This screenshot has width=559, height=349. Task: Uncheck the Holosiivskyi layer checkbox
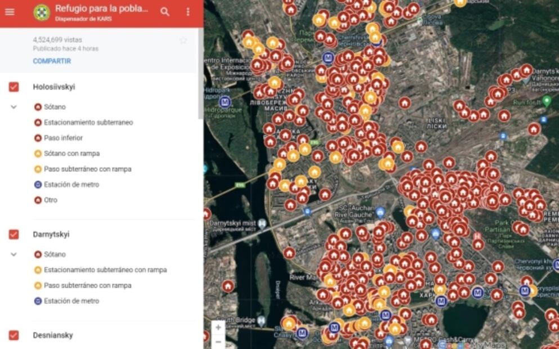click(x=14, y=87)
